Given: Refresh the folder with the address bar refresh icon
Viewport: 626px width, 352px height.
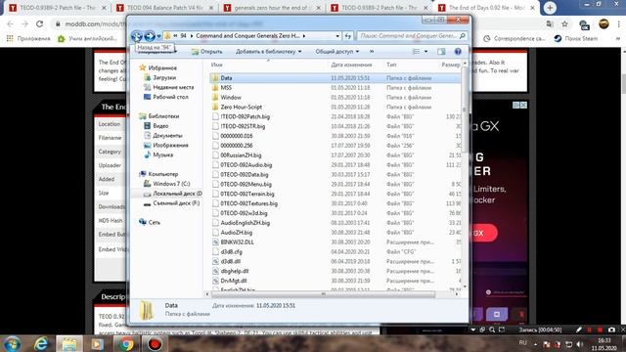Looking at the screenshot, I should point(348,36).
